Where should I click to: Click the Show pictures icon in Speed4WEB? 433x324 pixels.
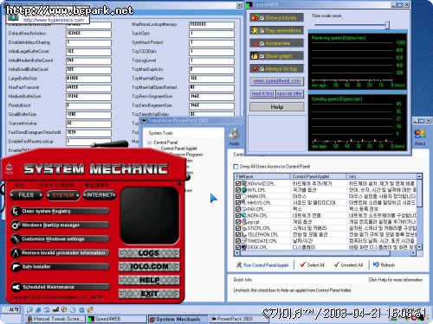255,18
